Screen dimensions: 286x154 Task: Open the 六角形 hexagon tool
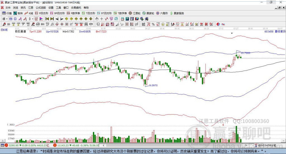click(x=162, y=13)
